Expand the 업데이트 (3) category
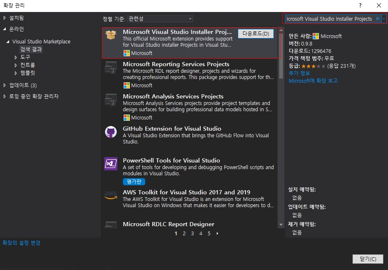Image resolution: width=388 pixels, height=270 pixels. coord(5,85)
